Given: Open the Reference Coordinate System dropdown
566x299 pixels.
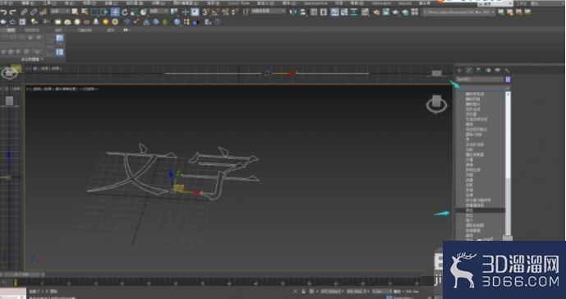Looking at the screenshot, I should pyautogui.click(x=159, y=11).
